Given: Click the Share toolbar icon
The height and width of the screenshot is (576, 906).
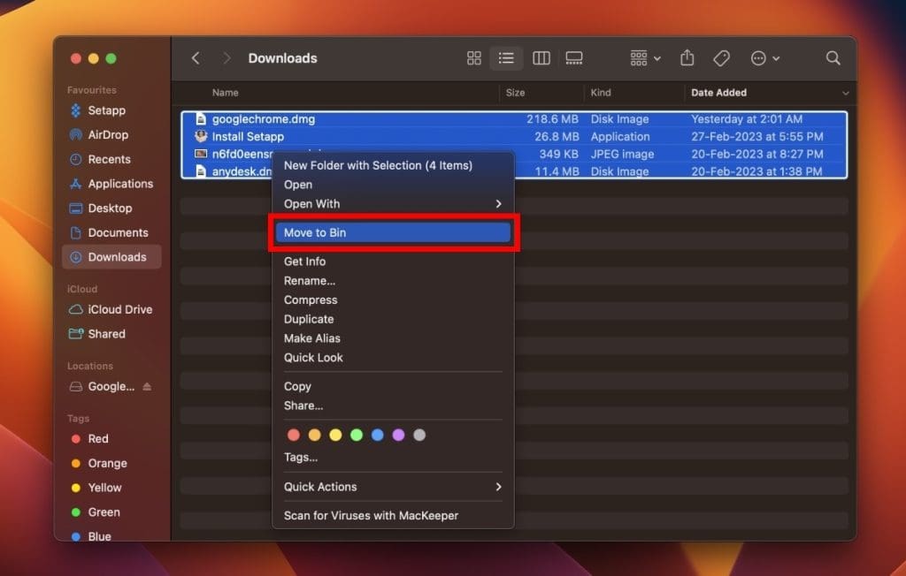Looking at the screenshot, I should [687, 58].
